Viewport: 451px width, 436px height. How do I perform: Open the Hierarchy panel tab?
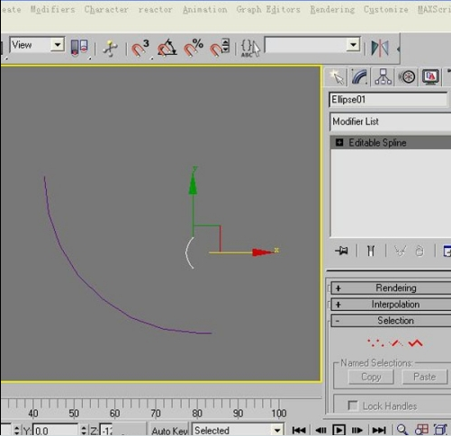click(383, 76)
